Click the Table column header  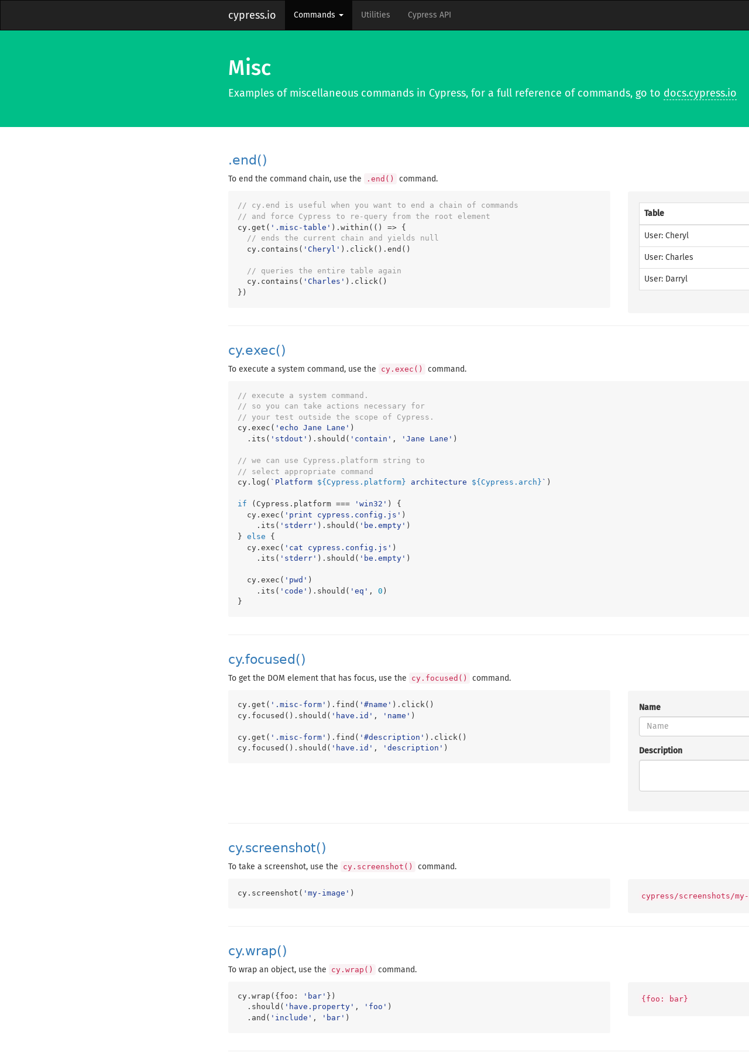[694, 213]
